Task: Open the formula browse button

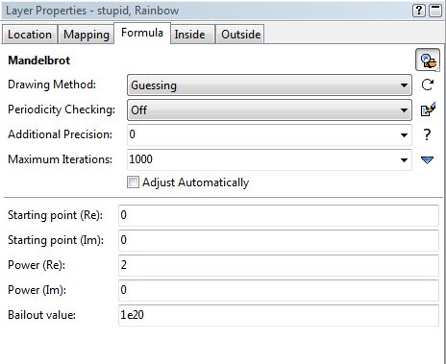Action: [428, 60]
